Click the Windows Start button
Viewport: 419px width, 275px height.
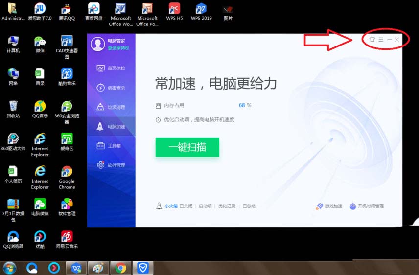point(9,268)
